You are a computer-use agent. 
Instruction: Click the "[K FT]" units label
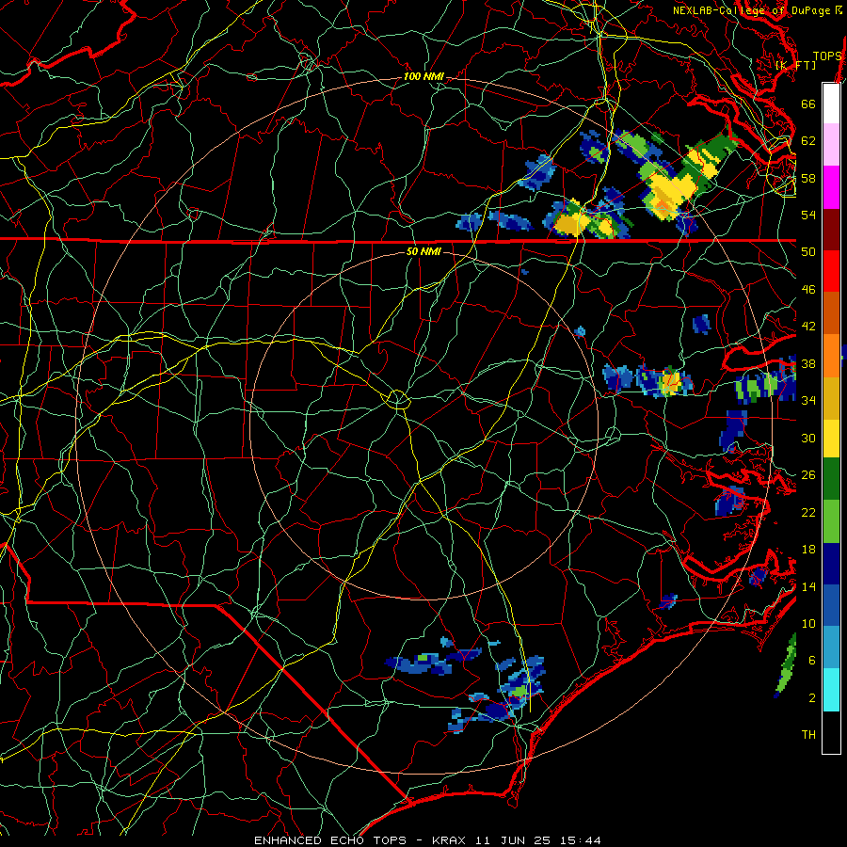click(795, 65)
